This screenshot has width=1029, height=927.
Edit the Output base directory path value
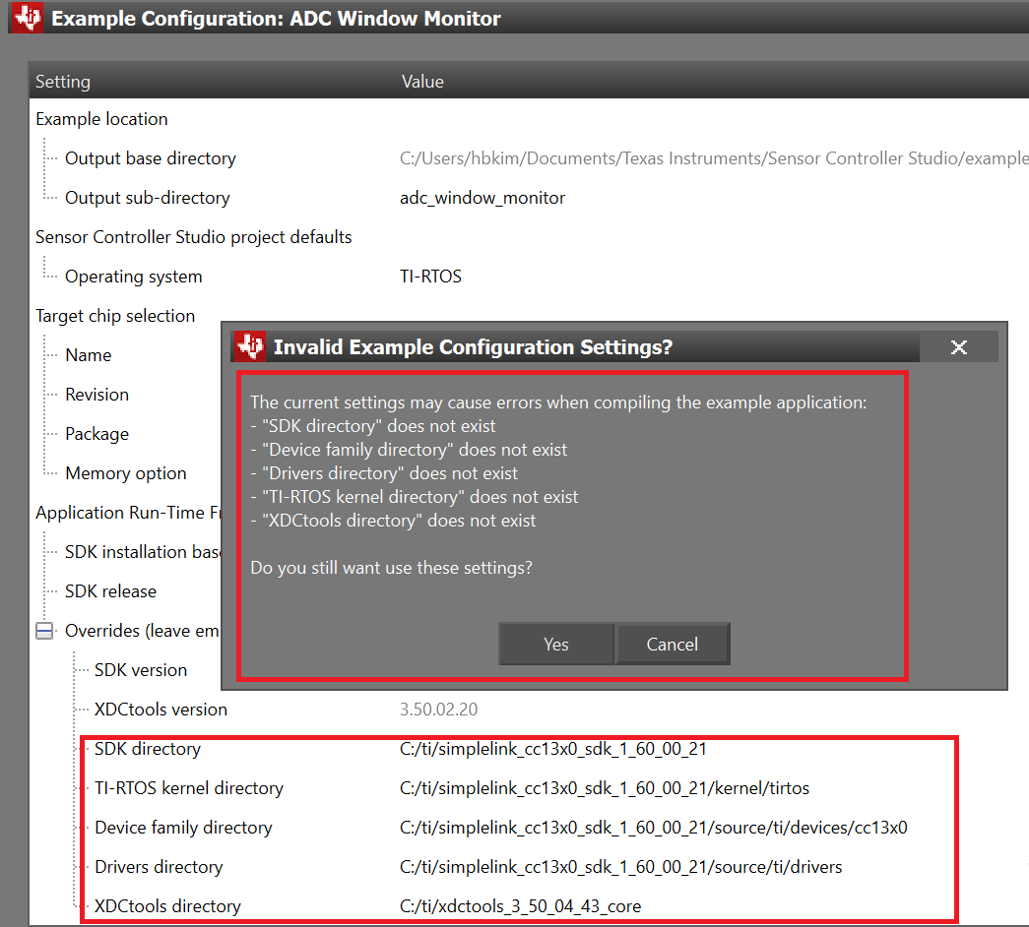click(714, 158)
